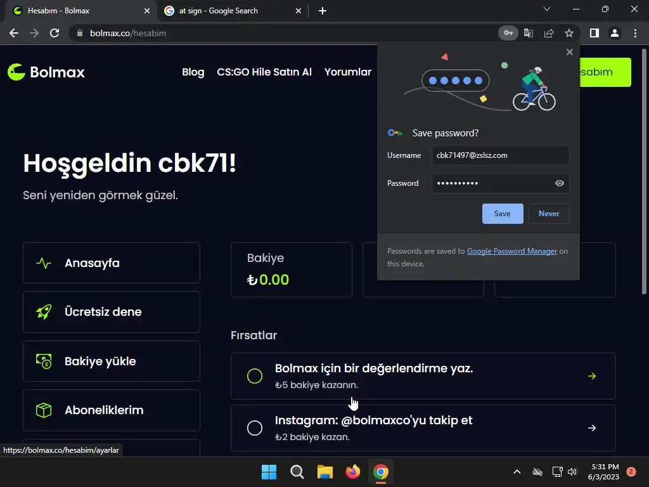Click the browser forward arrow
Image resolution: width=649 pixels, height=487 pixels.
click(34, 33)
